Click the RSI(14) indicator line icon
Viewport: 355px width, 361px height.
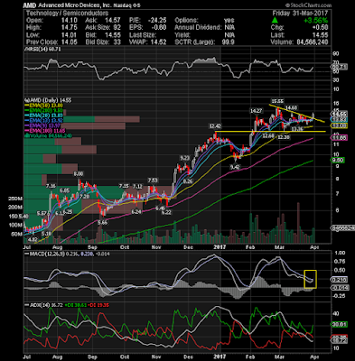tap(25, 49)
